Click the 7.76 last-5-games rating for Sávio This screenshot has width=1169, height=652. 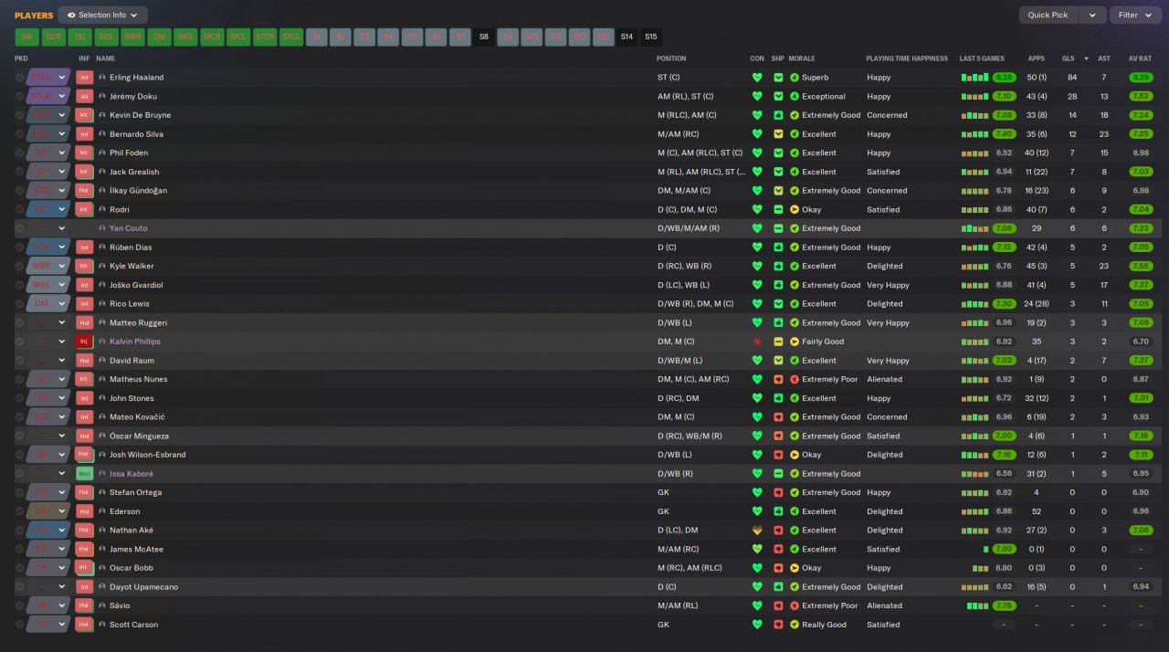pyautogui.click(x=1004, y=605)
